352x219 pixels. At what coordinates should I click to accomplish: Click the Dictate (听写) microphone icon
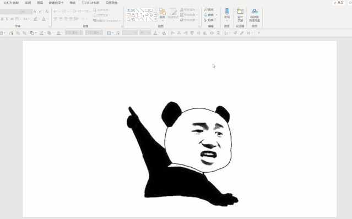pyautogui.click(x=227, y=11)
